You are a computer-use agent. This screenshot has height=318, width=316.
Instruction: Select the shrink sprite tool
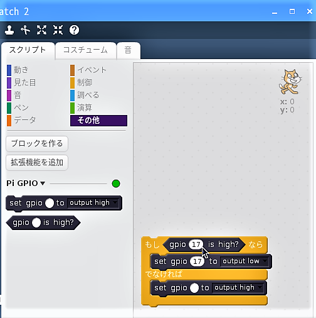pyautogui.click(x=58, y=30)
